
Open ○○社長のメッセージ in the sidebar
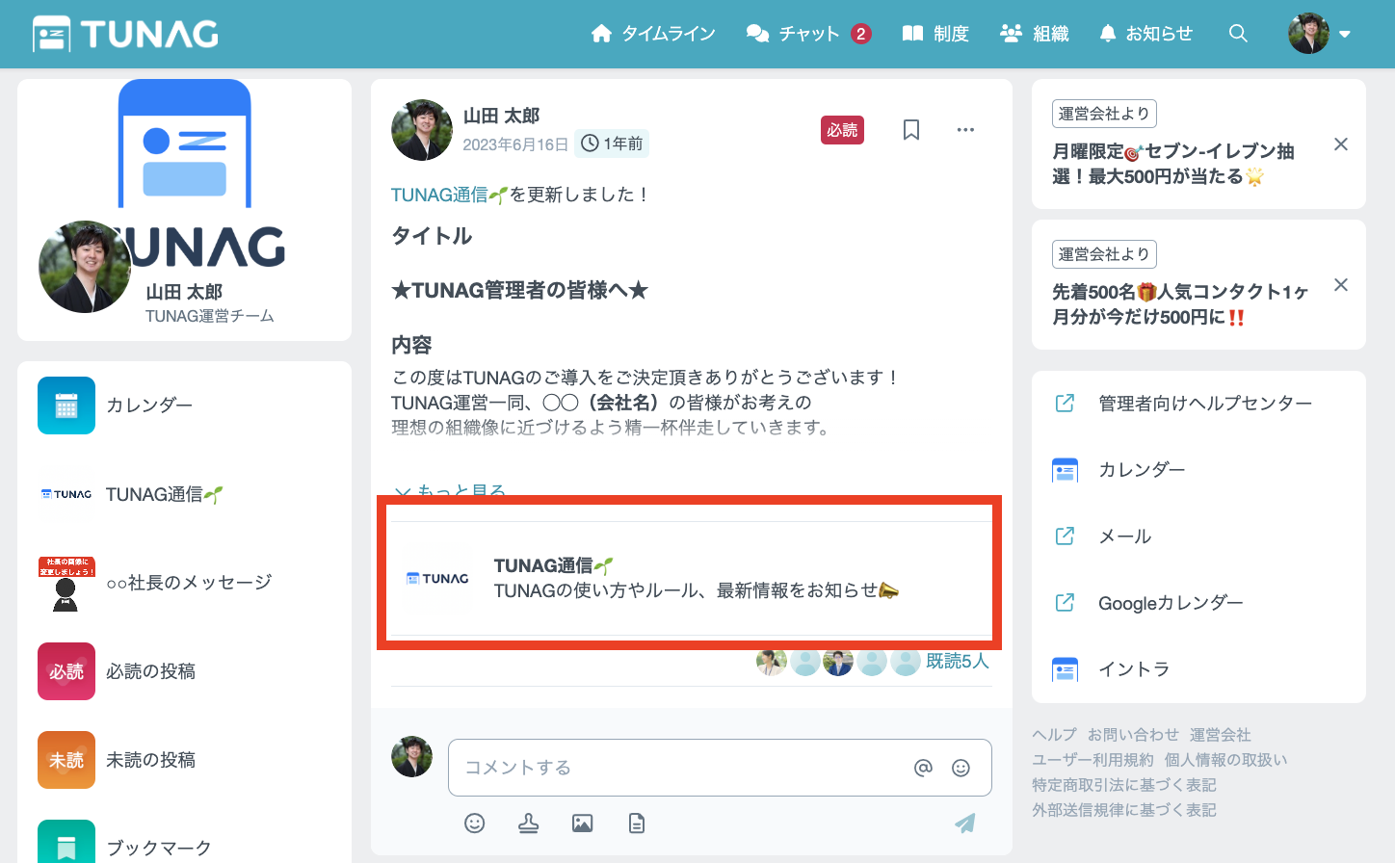pyautogui.click(x=184, y=583)
